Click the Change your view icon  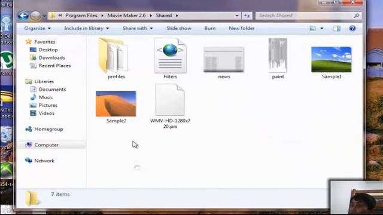click(x=312, y=29)
